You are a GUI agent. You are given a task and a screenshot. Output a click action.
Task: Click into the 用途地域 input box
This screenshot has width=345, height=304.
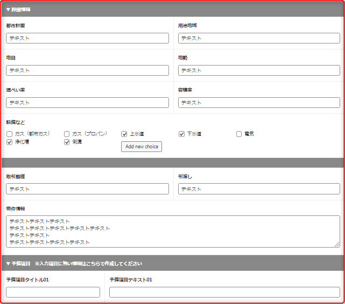pyautogui.click(x=259, y=38)
